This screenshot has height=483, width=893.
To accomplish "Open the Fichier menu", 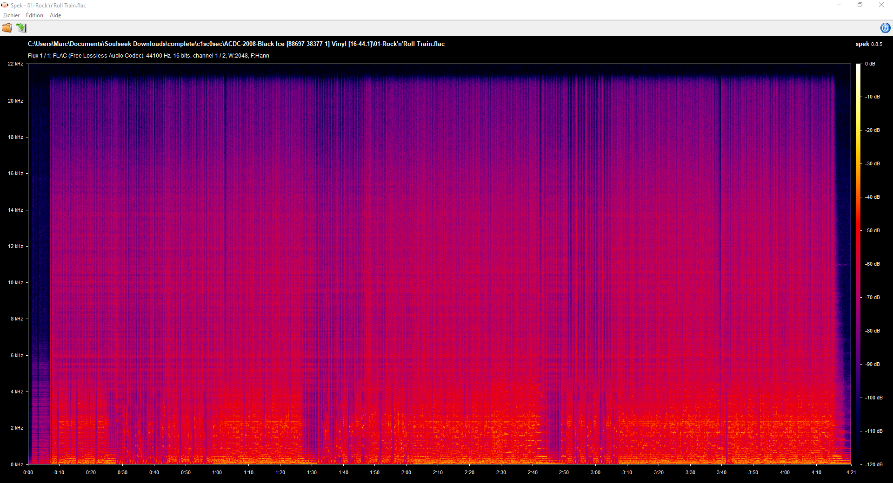I will (x=11, y=15).
